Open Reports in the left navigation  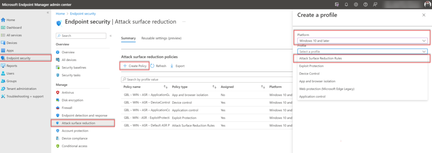(x=12, y=66)
